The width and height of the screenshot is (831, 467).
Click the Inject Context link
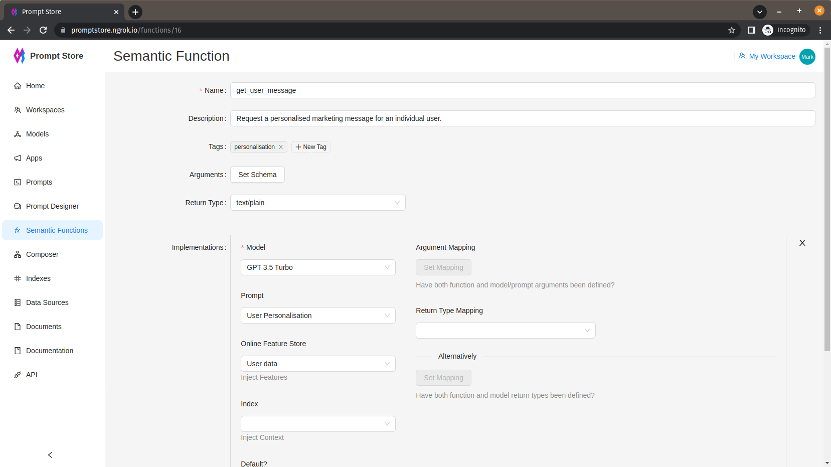tap(262, 437)
